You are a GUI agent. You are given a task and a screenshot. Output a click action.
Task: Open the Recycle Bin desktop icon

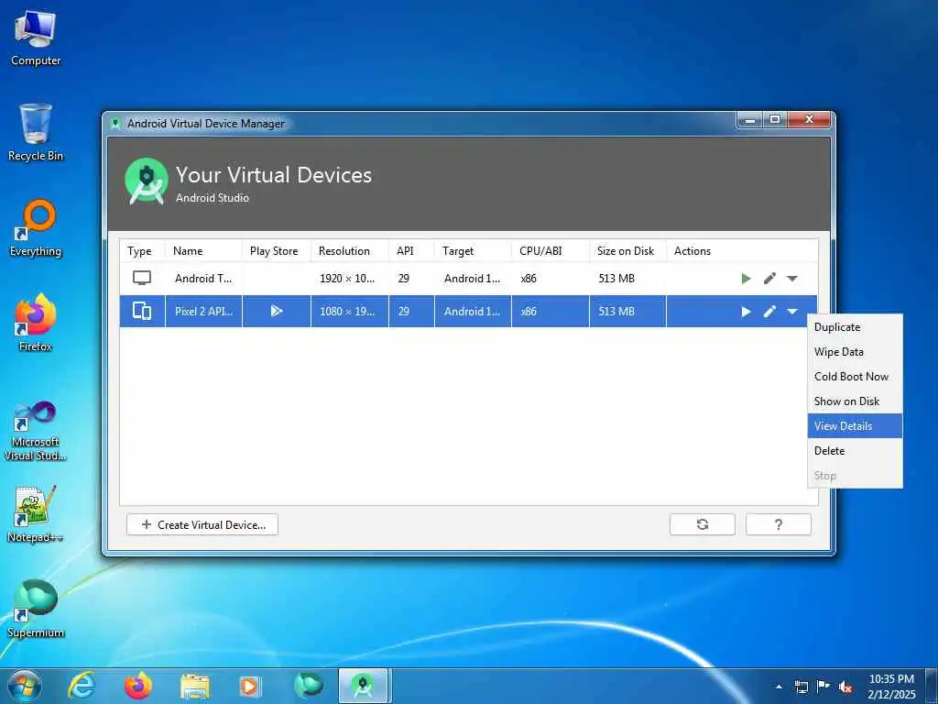[x=36, y=133]
